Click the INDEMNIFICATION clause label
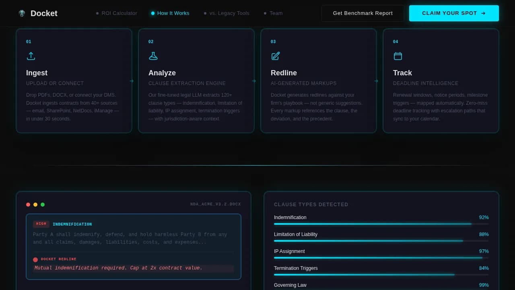Image resolution: width=515 pixels, height=290 pixels. (72, 224)
